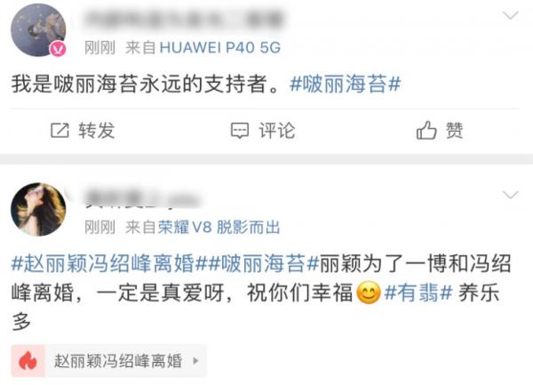
Task: Open arrow on 赵丽颖冯绍峰离婚 topic card
Action: coord(195,360)
